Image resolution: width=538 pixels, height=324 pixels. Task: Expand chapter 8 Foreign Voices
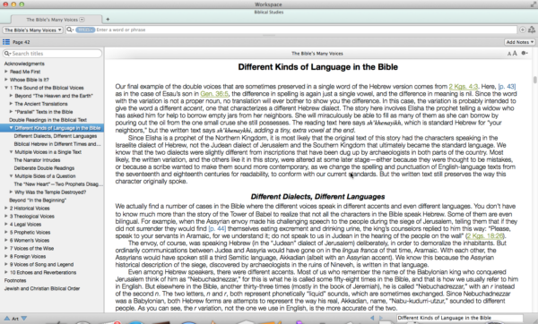tap(6, 256)
